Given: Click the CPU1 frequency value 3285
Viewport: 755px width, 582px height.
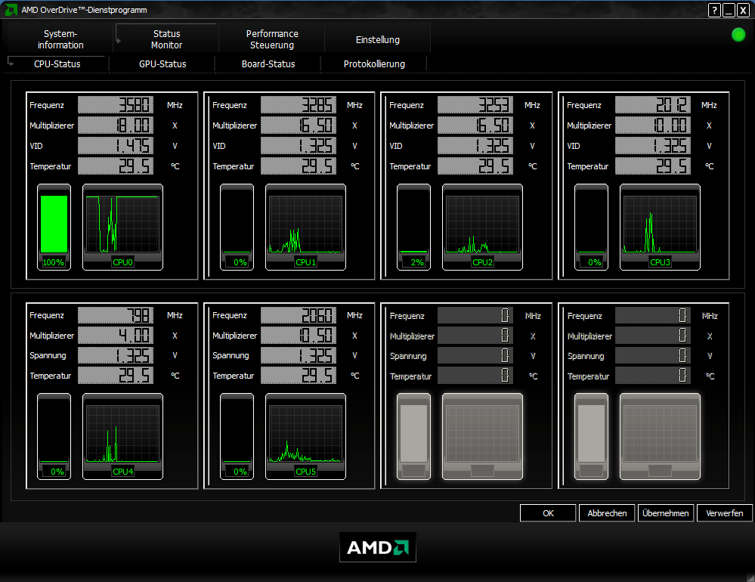Looking at the screenshot, I should [299, 105].
